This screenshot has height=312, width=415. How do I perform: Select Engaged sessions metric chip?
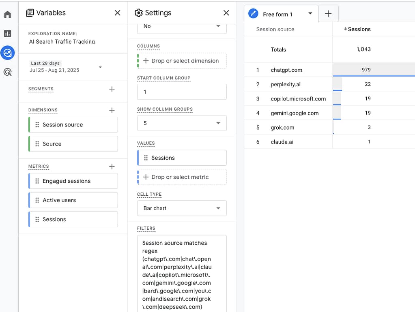tap(73, 181)
